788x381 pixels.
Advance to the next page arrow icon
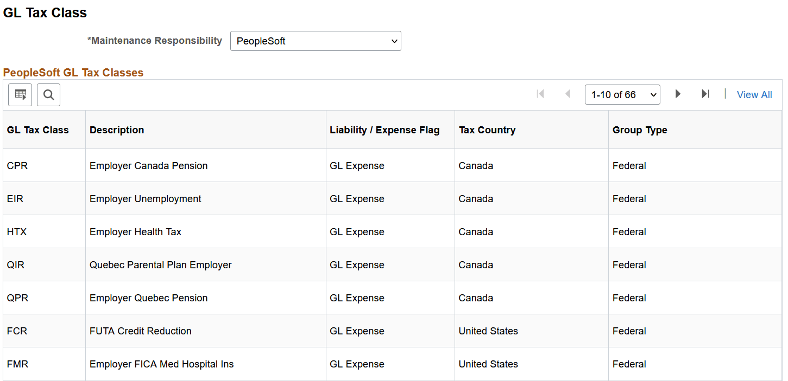pos(678,94)
